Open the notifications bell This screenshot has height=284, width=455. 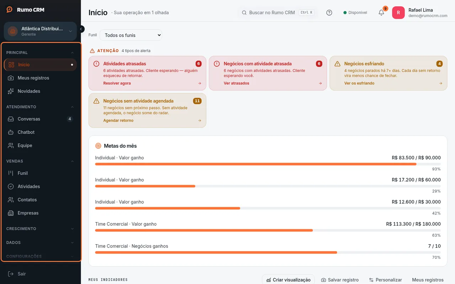click(x=381, y=12)
